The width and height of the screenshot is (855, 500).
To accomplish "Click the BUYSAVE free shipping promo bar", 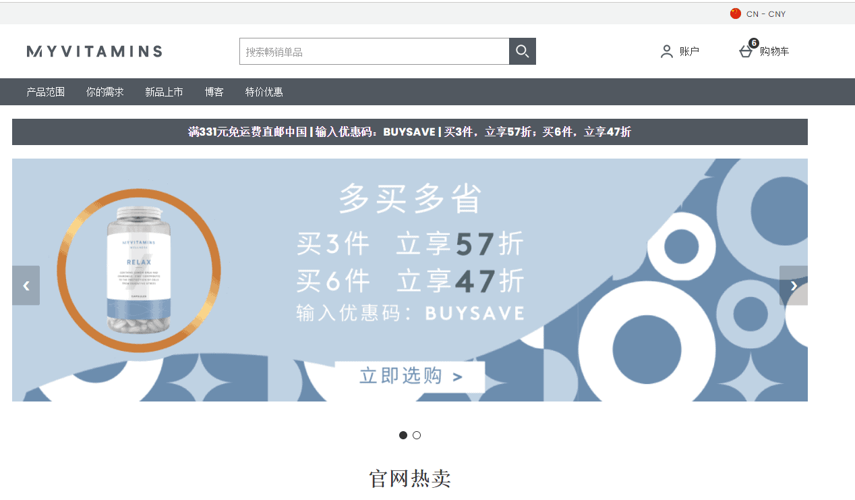I will (410, 132).
